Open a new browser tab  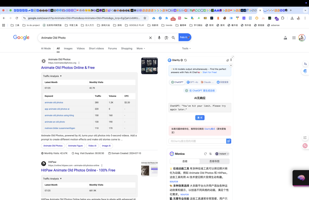point(291,10)
